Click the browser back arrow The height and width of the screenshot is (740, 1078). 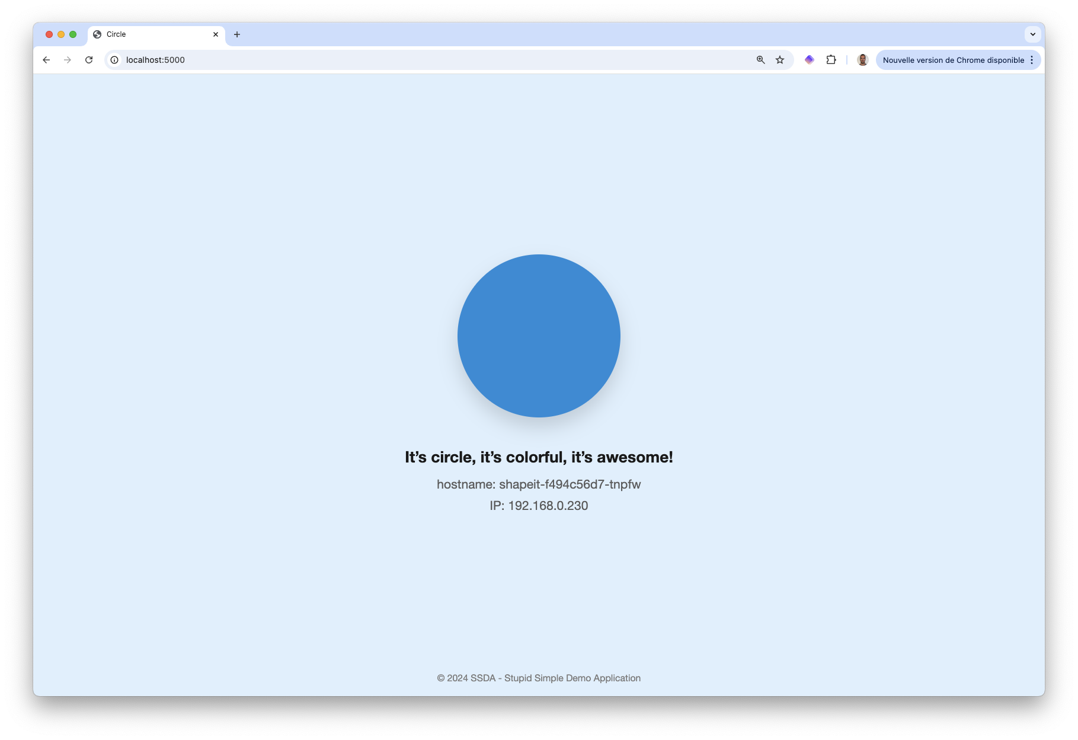[x=46, y=60]
